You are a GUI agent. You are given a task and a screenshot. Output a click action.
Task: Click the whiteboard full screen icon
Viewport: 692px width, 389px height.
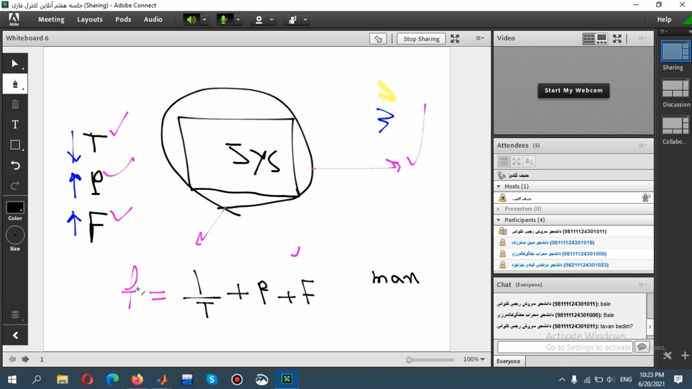455,39
